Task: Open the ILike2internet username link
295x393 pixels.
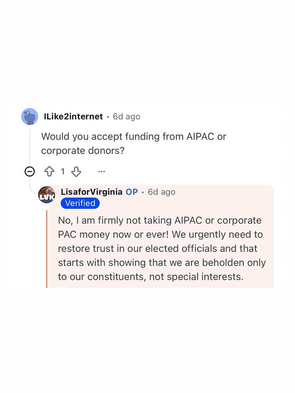Action: pyautogui.click(x=74, y=117)
